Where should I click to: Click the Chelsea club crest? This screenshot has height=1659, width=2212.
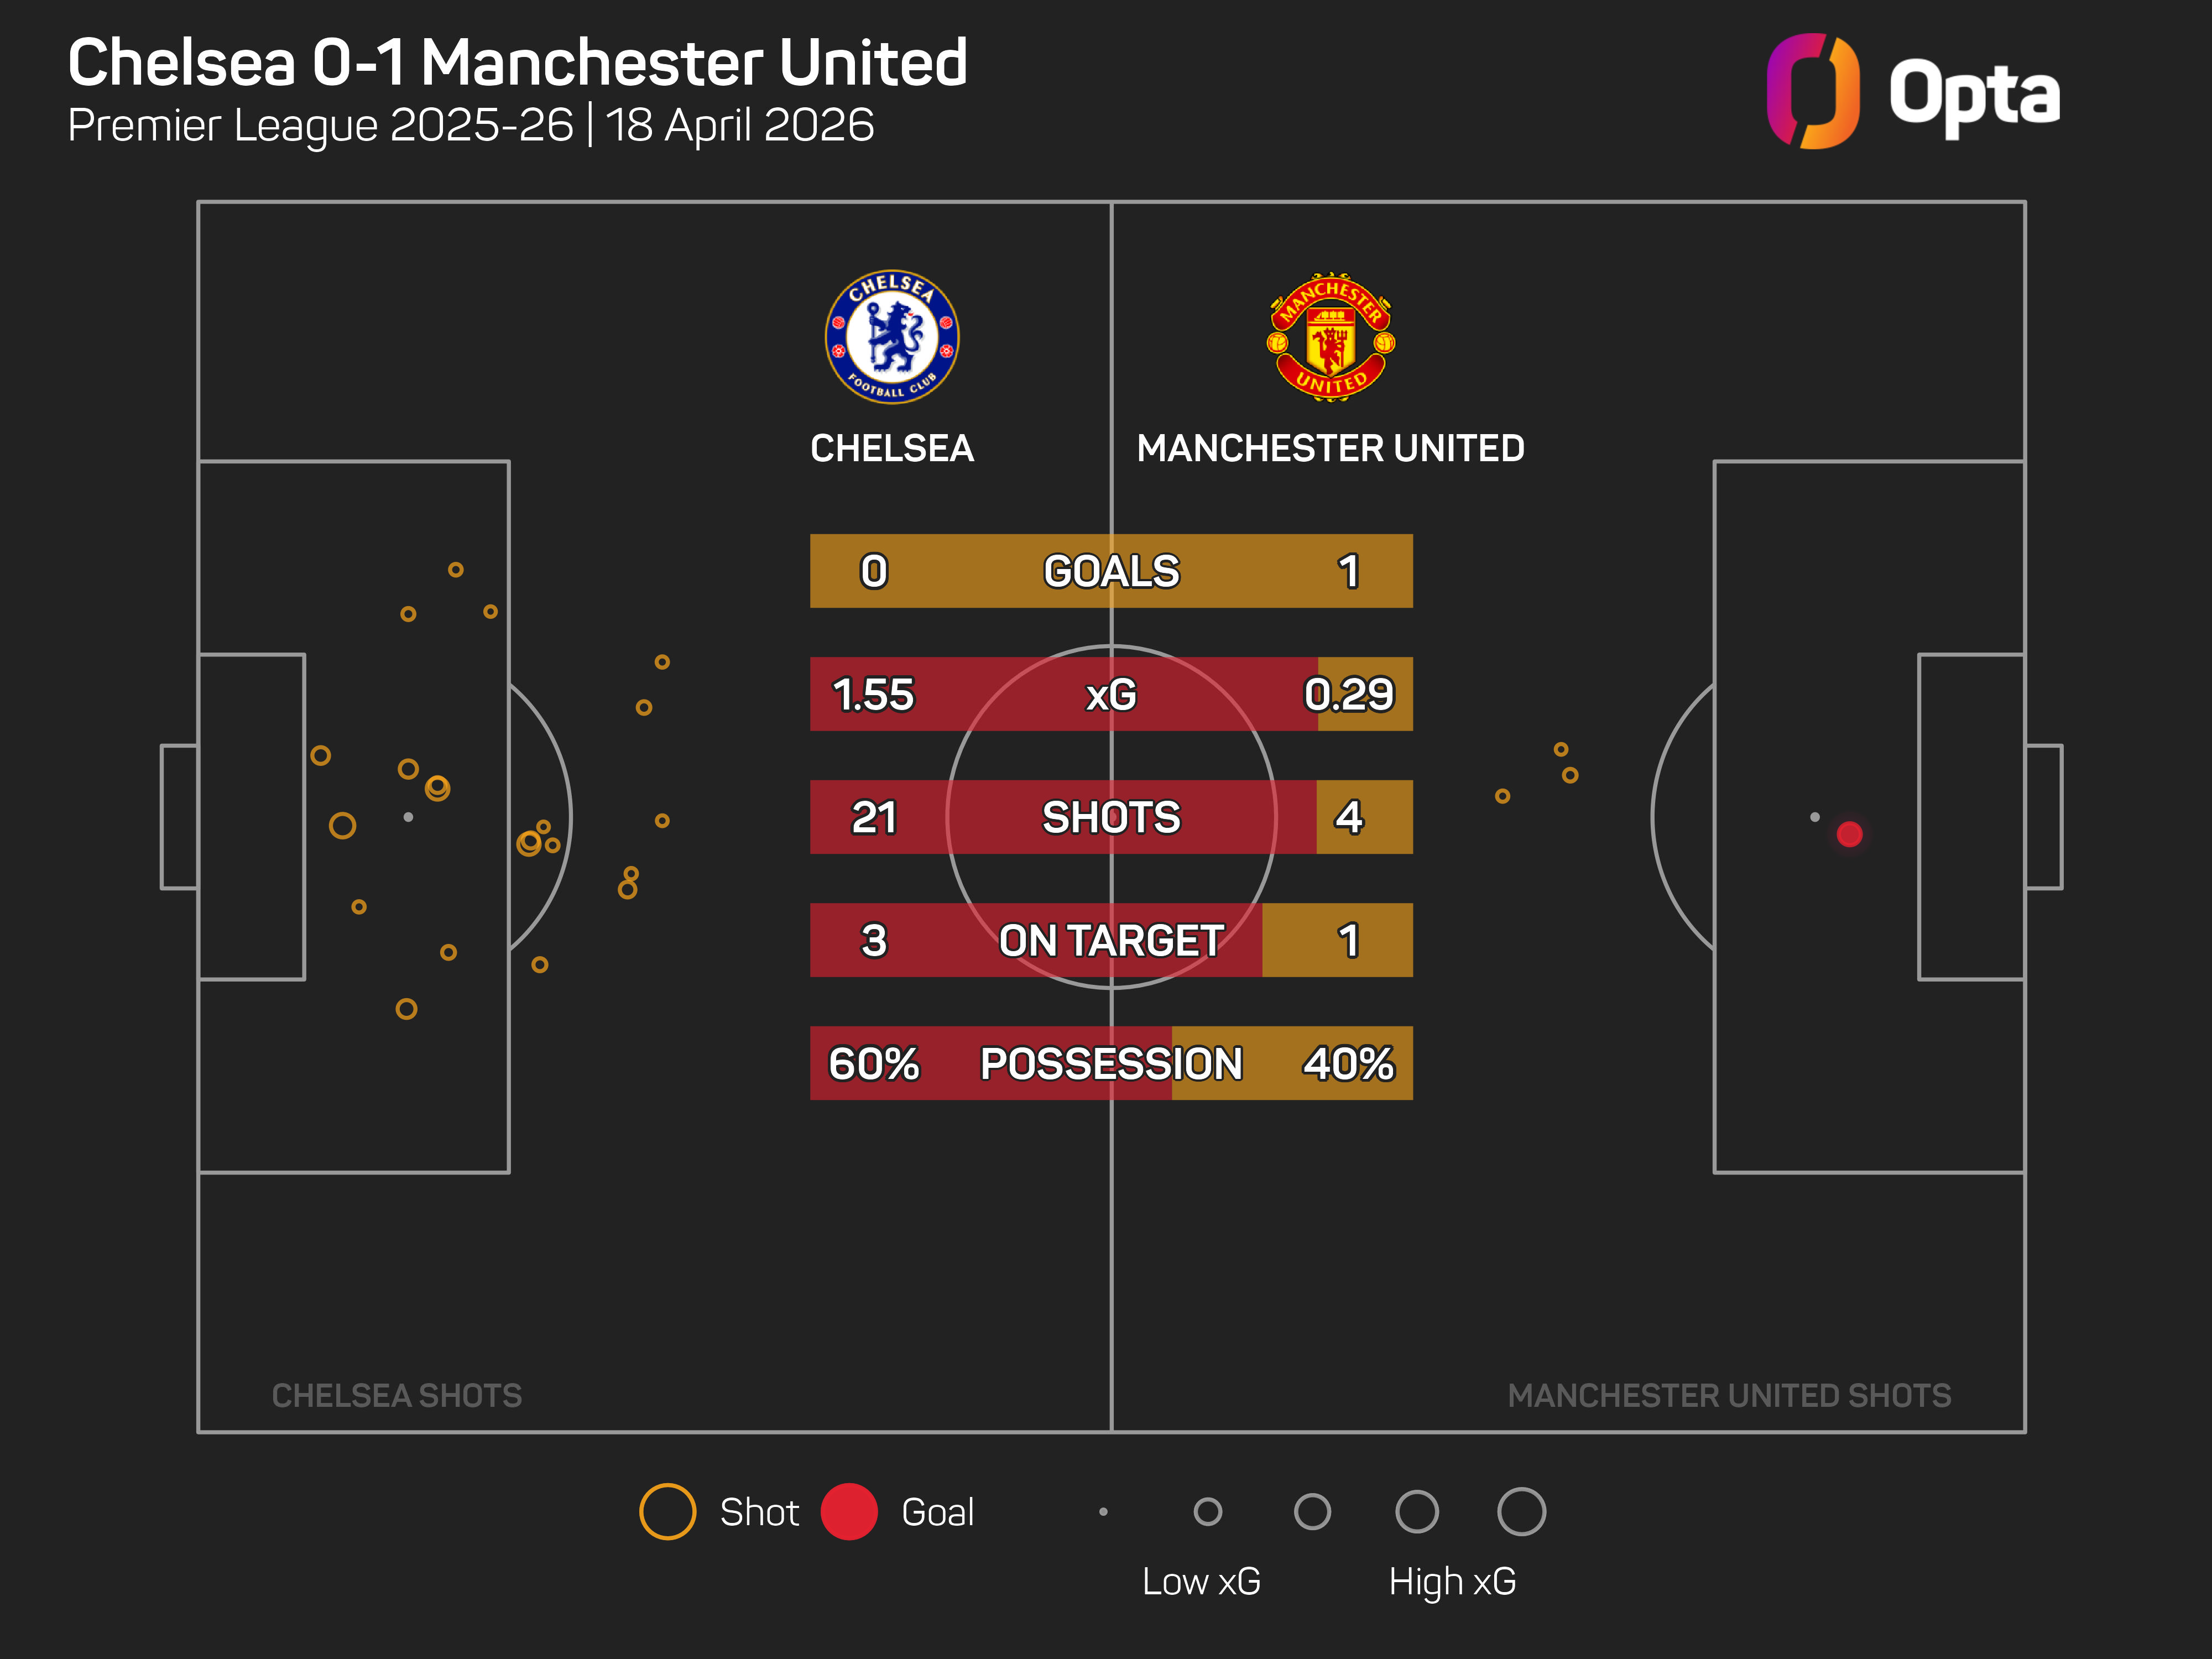tap(891, 337)
